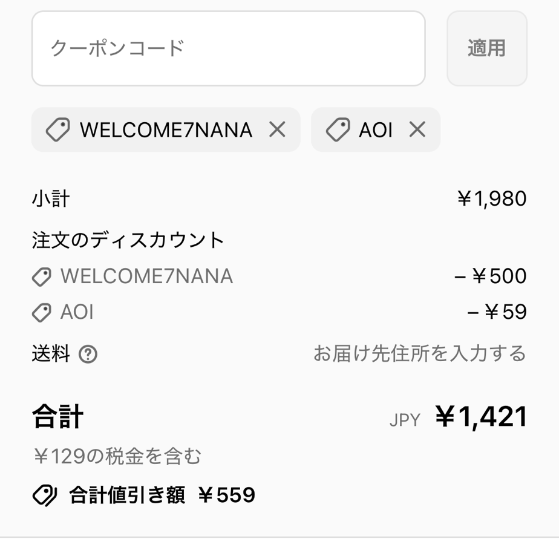Click tag icon on WELCOME7NANA chip
559x559 pixels.
pyautogui.click(x=58, y=130)
